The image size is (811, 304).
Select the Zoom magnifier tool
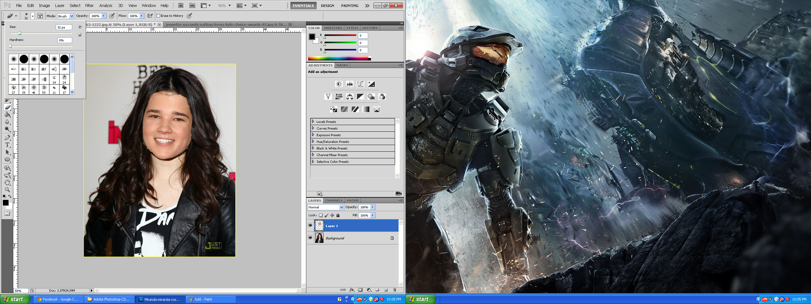pos(7,190)
